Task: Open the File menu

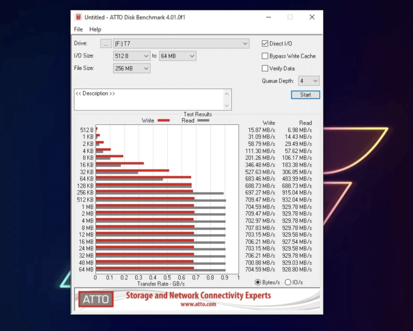Action: 78,29
